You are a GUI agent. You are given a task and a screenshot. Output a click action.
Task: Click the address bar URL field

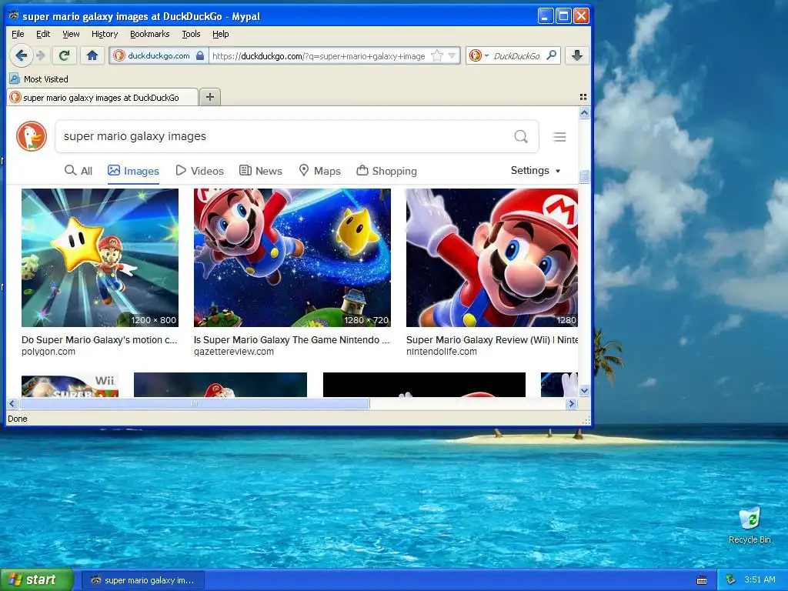(319, 55)
